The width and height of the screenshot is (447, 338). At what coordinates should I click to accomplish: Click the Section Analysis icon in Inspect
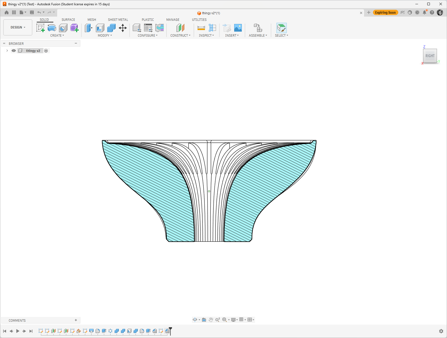tap(212, 28)
